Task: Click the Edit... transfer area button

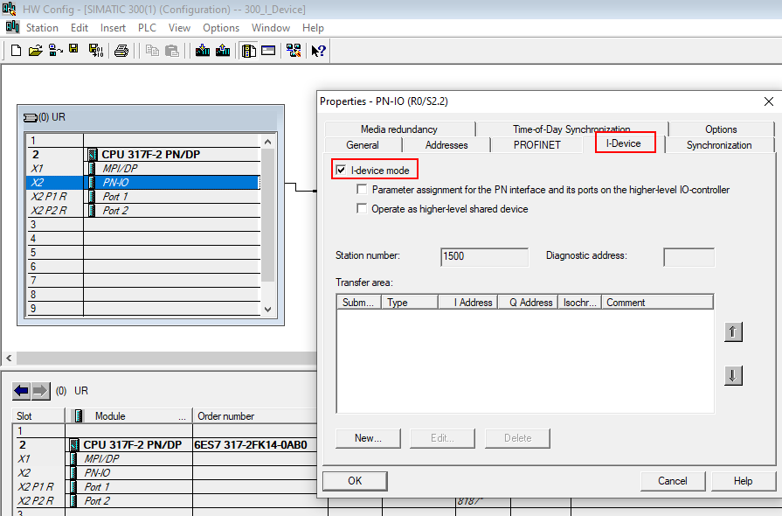Action: click(442, 438)
